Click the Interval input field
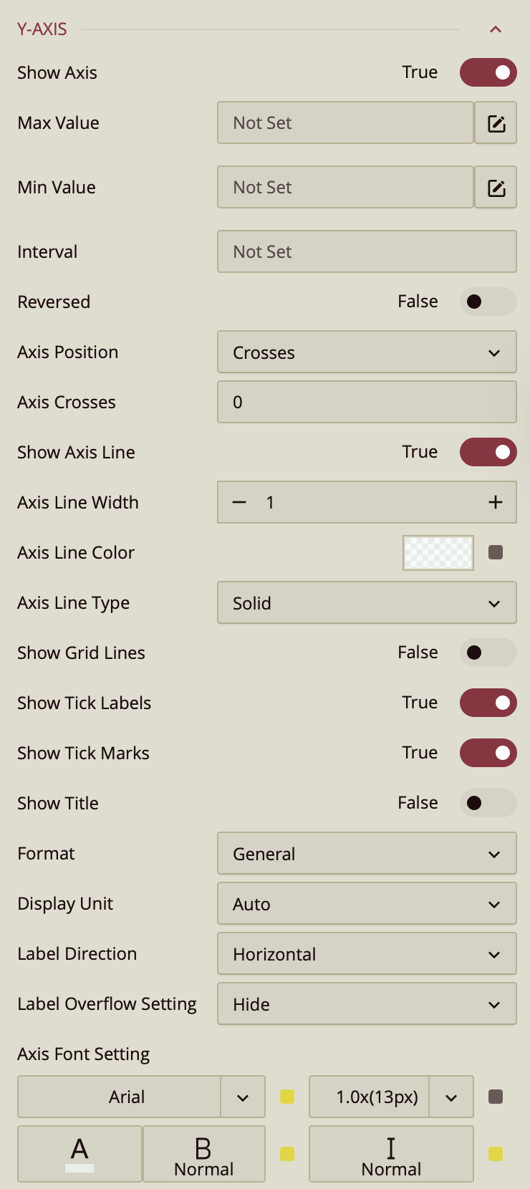This screenshot has height=1189, width=530. pyautogui.click(x=367, y=252)
